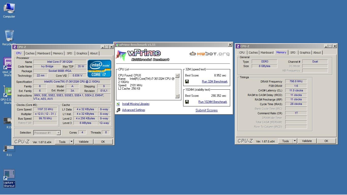The image size is (347, 195).
Task: Select CPU tab in left CPU-Z
Action: pyautogui.click(x=19, y=53)
